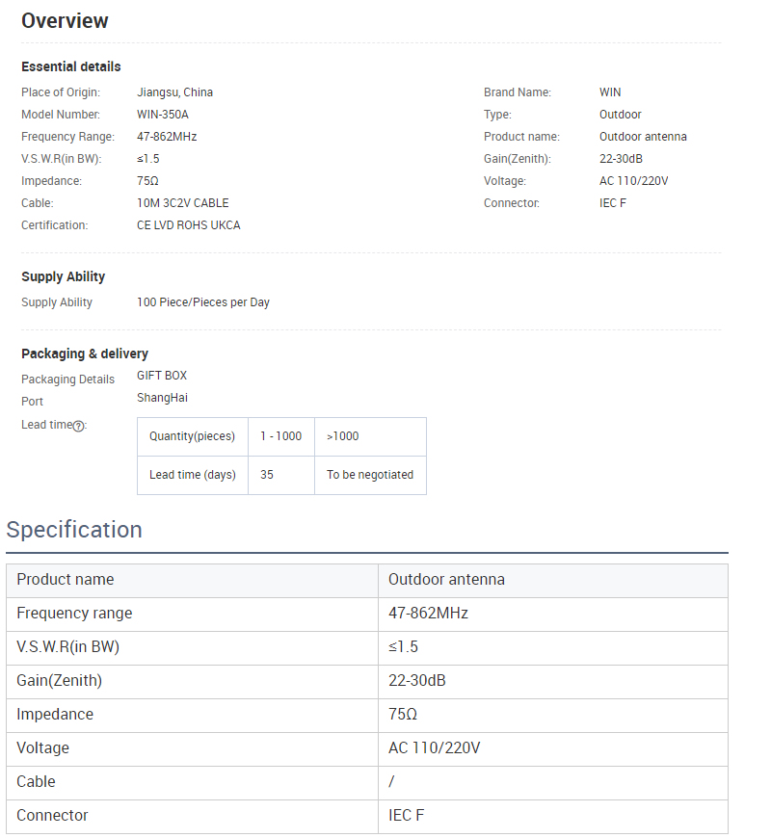The image size is (771, 838).
Task: Click the GIFT BOX packaging details value
Action: coord(162,376)
